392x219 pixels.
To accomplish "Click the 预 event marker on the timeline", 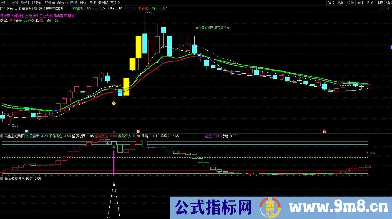I will (x=324, y=131).
